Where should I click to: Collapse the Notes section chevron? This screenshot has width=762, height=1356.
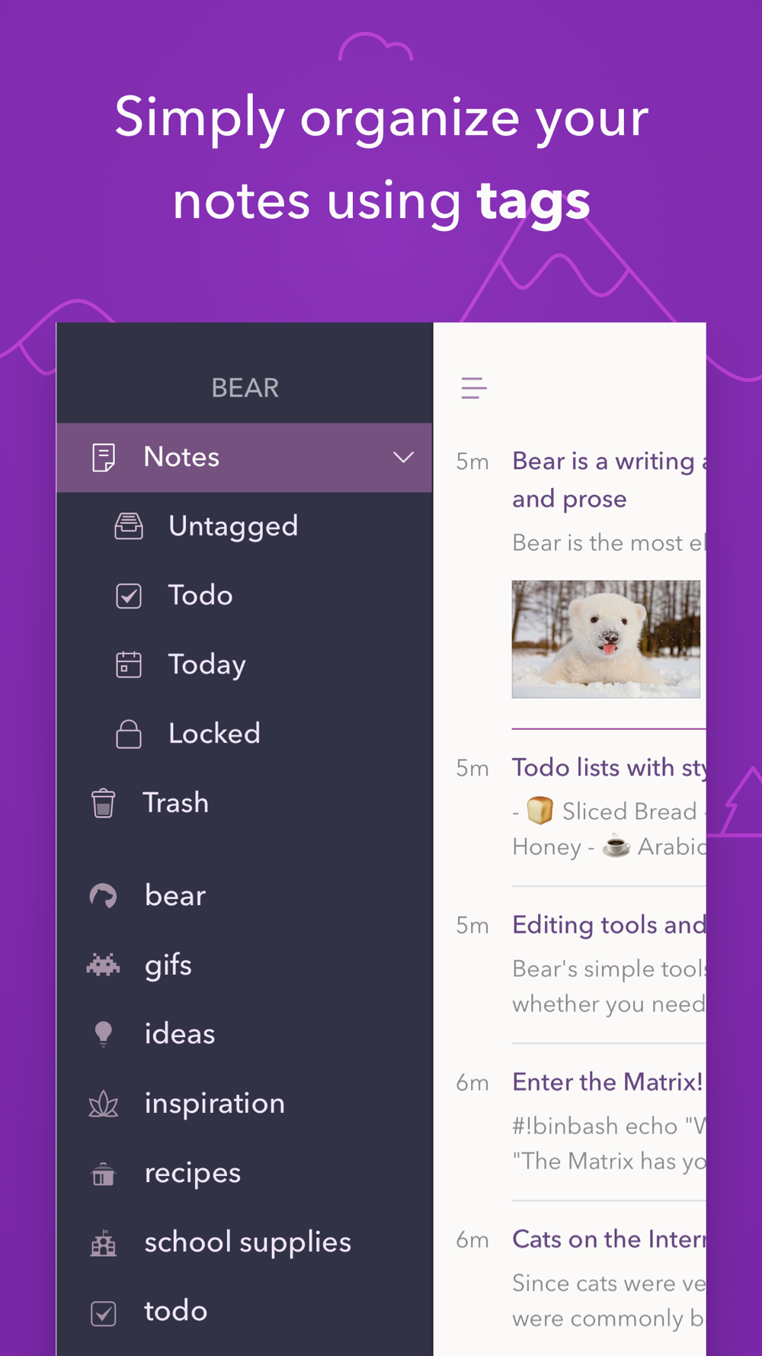pyautogui.click(x=403, y=458)
